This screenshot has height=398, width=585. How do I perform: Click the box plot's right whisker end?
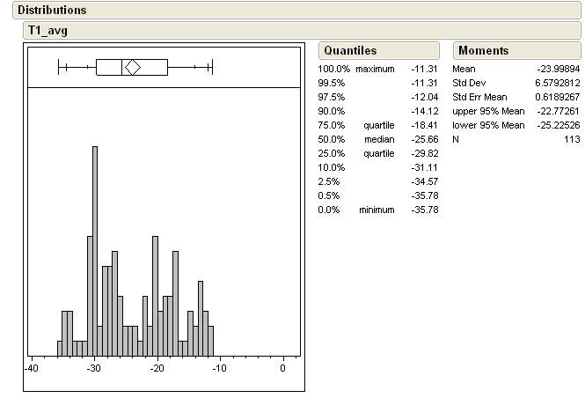pyautogui.click(x=212, y=68)
